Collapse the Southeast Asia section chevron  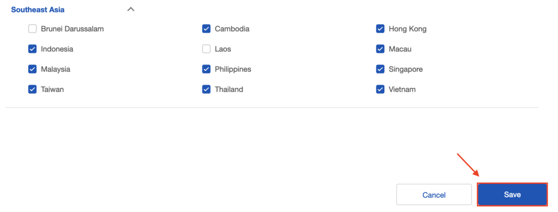[131, 10]
